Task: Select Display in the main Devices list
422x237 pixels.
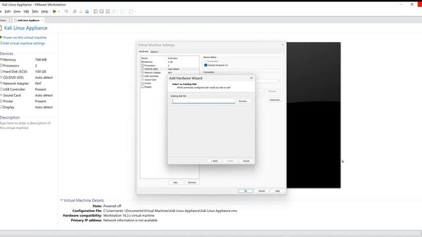Action: [x=27, y=107]
